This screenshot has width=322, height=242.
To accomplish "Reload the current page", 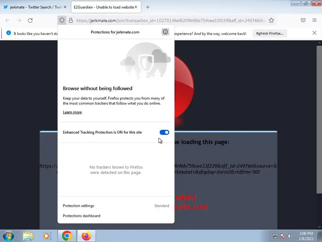I will coord(30,20).
